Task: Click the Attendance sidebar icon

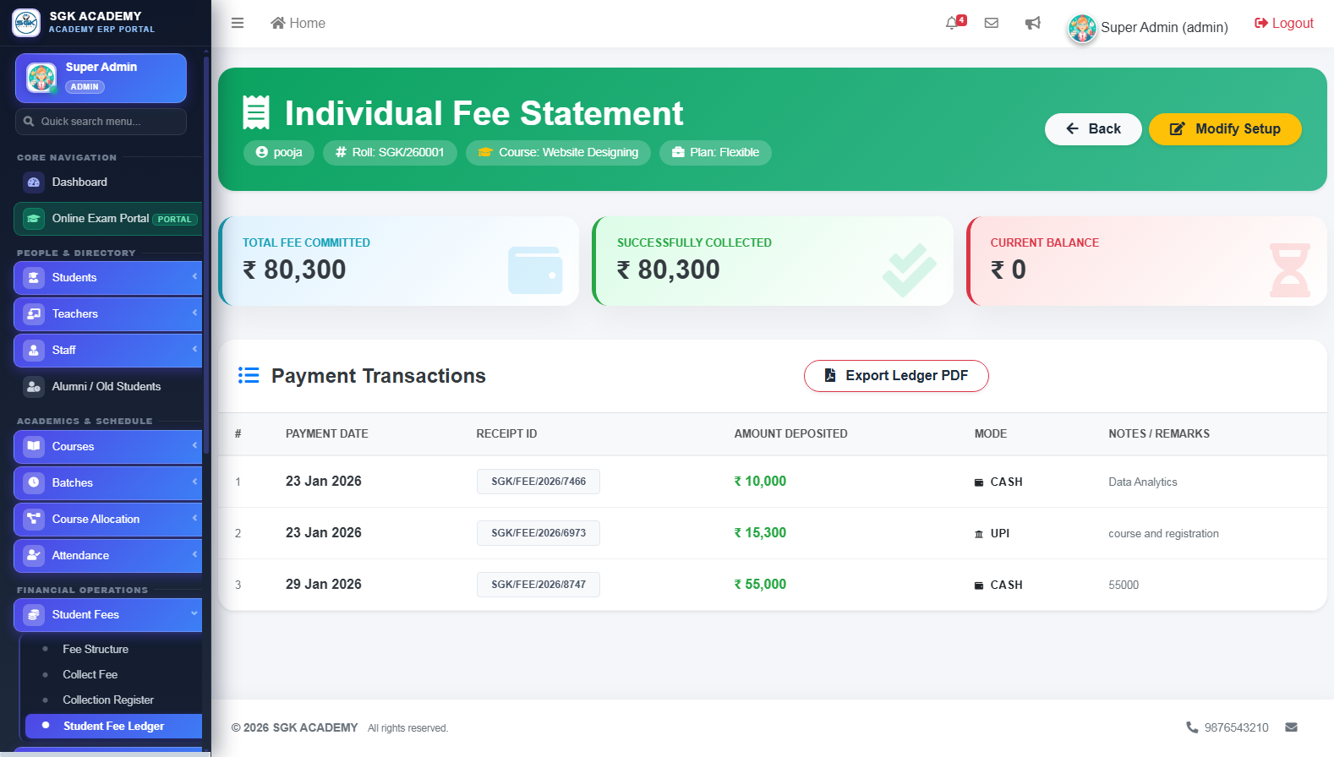Action: click(34, 555)
